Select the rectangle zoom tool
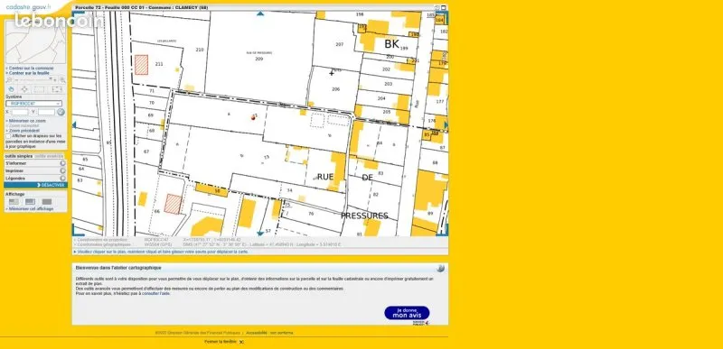 (40, 88)
